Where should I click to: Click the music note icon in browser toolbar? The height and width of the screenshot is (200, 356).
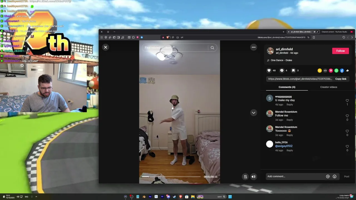[x=123, y=37]
